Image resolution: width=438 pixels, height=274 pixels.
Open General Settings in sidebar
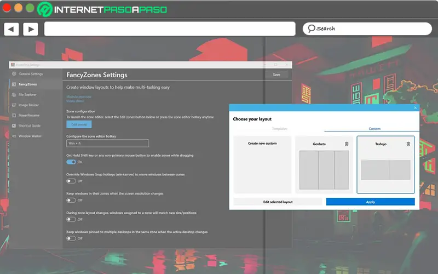31,74
